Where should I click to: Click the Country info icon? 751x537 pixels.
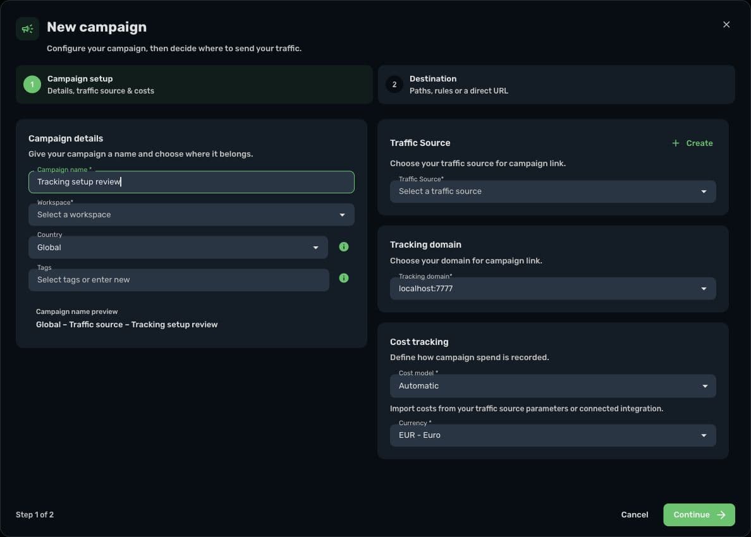coord(343,247)
